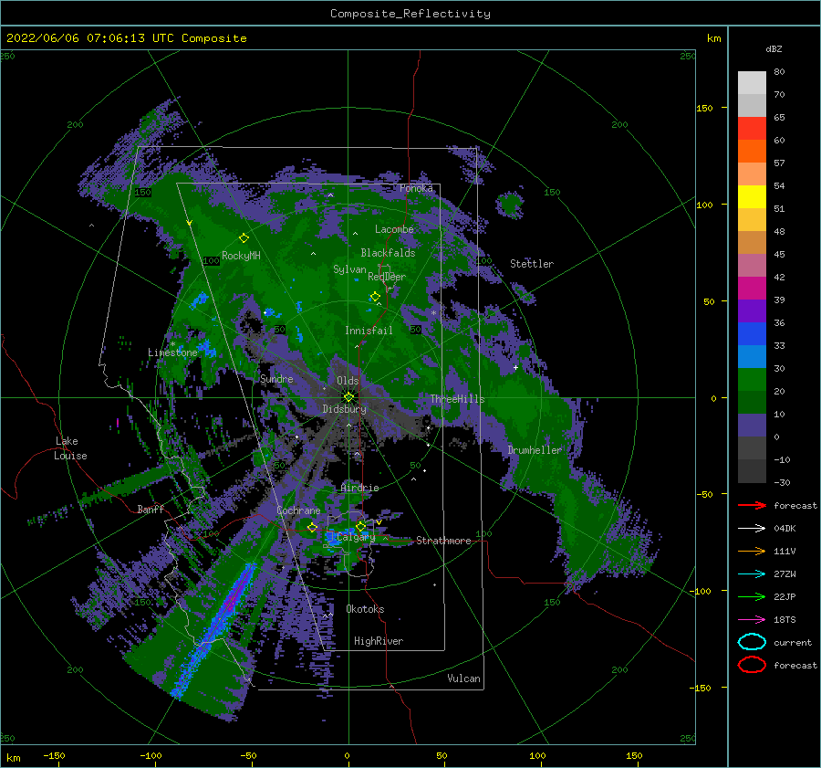The height and width of the screenshot is (768, 821).
Task: Click the red forecast ellipse icon
Action: tap(752, 665)
